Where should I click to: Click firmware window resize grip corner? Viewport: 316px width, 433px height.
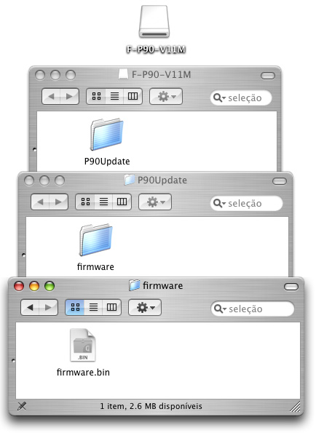295,407
